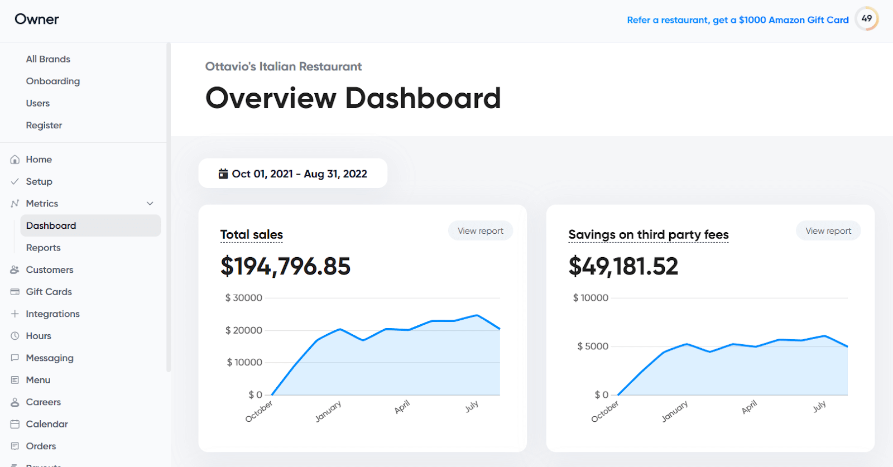Collapse the Metrics section chevron

150,204
